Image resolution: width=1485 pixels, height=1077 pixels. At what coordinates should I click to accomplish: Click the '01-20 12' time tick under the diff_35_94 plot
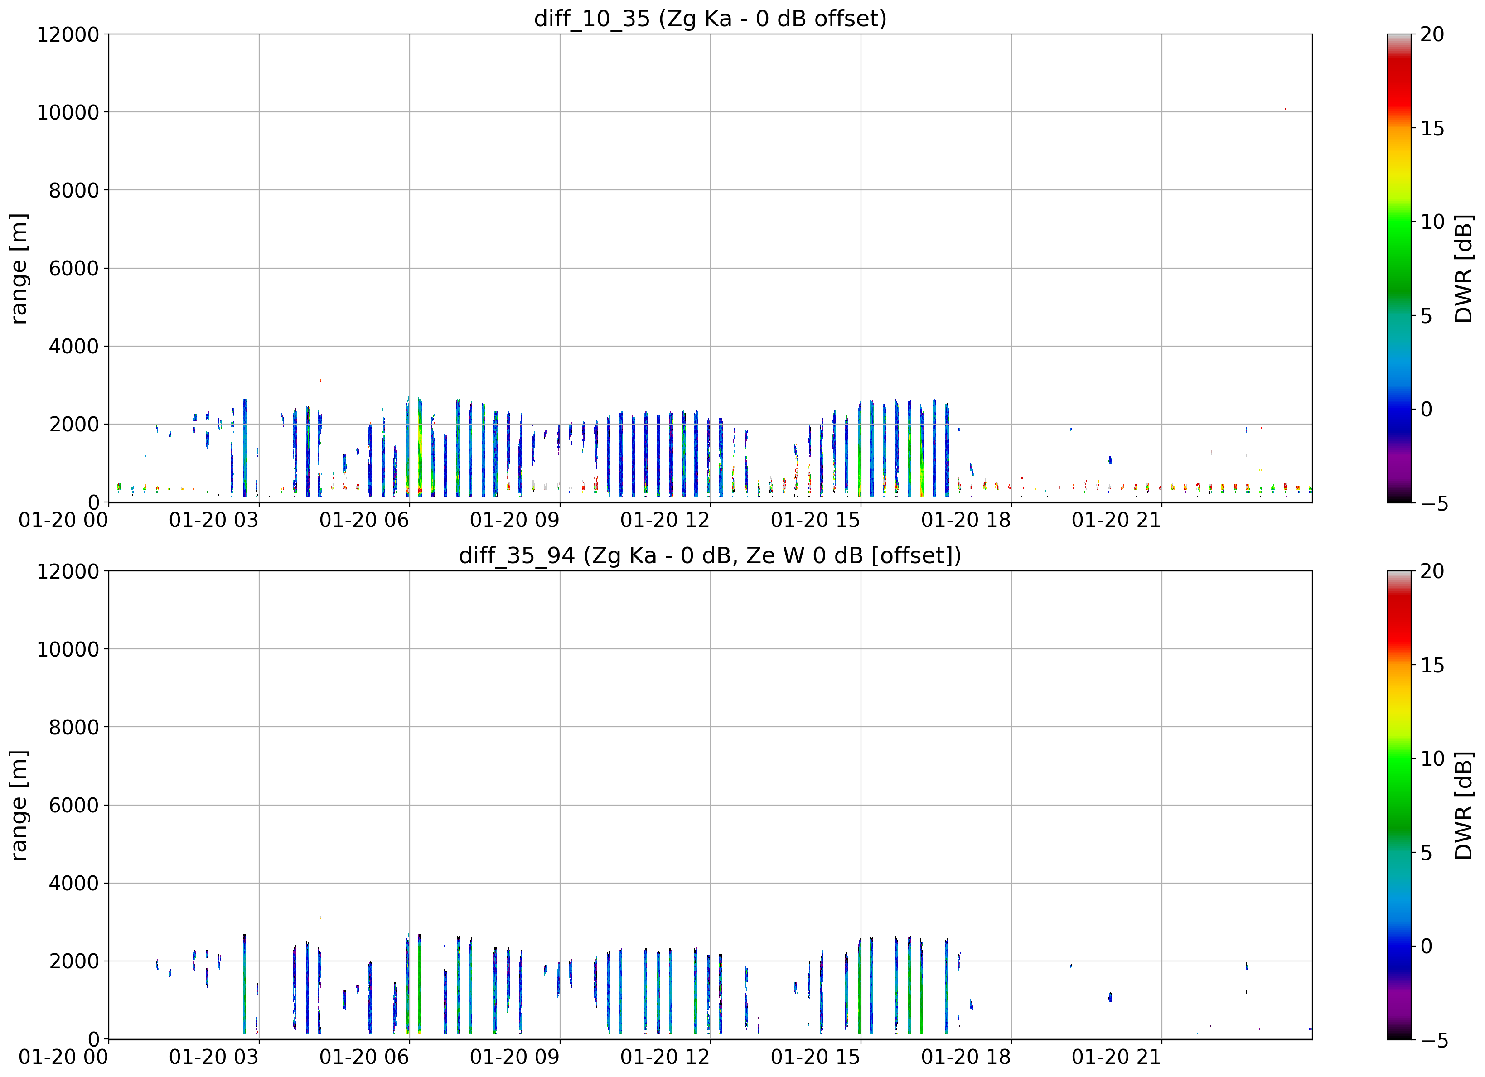click(665, 1058)
